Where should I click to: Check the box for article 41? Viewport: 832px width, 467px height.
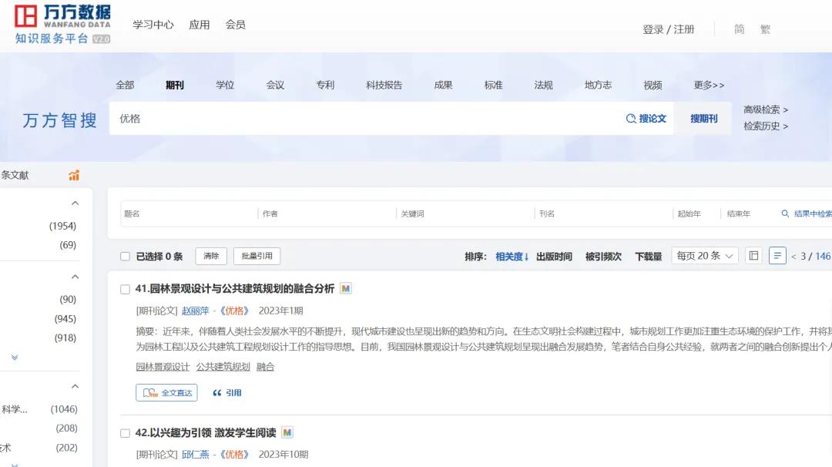coord(126,289)
